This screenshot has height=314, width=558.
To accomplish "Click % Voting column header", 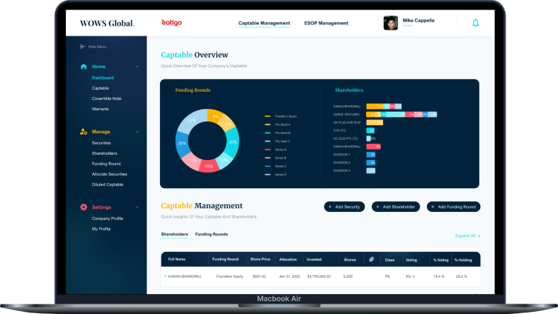I will (x=441, y=260).
